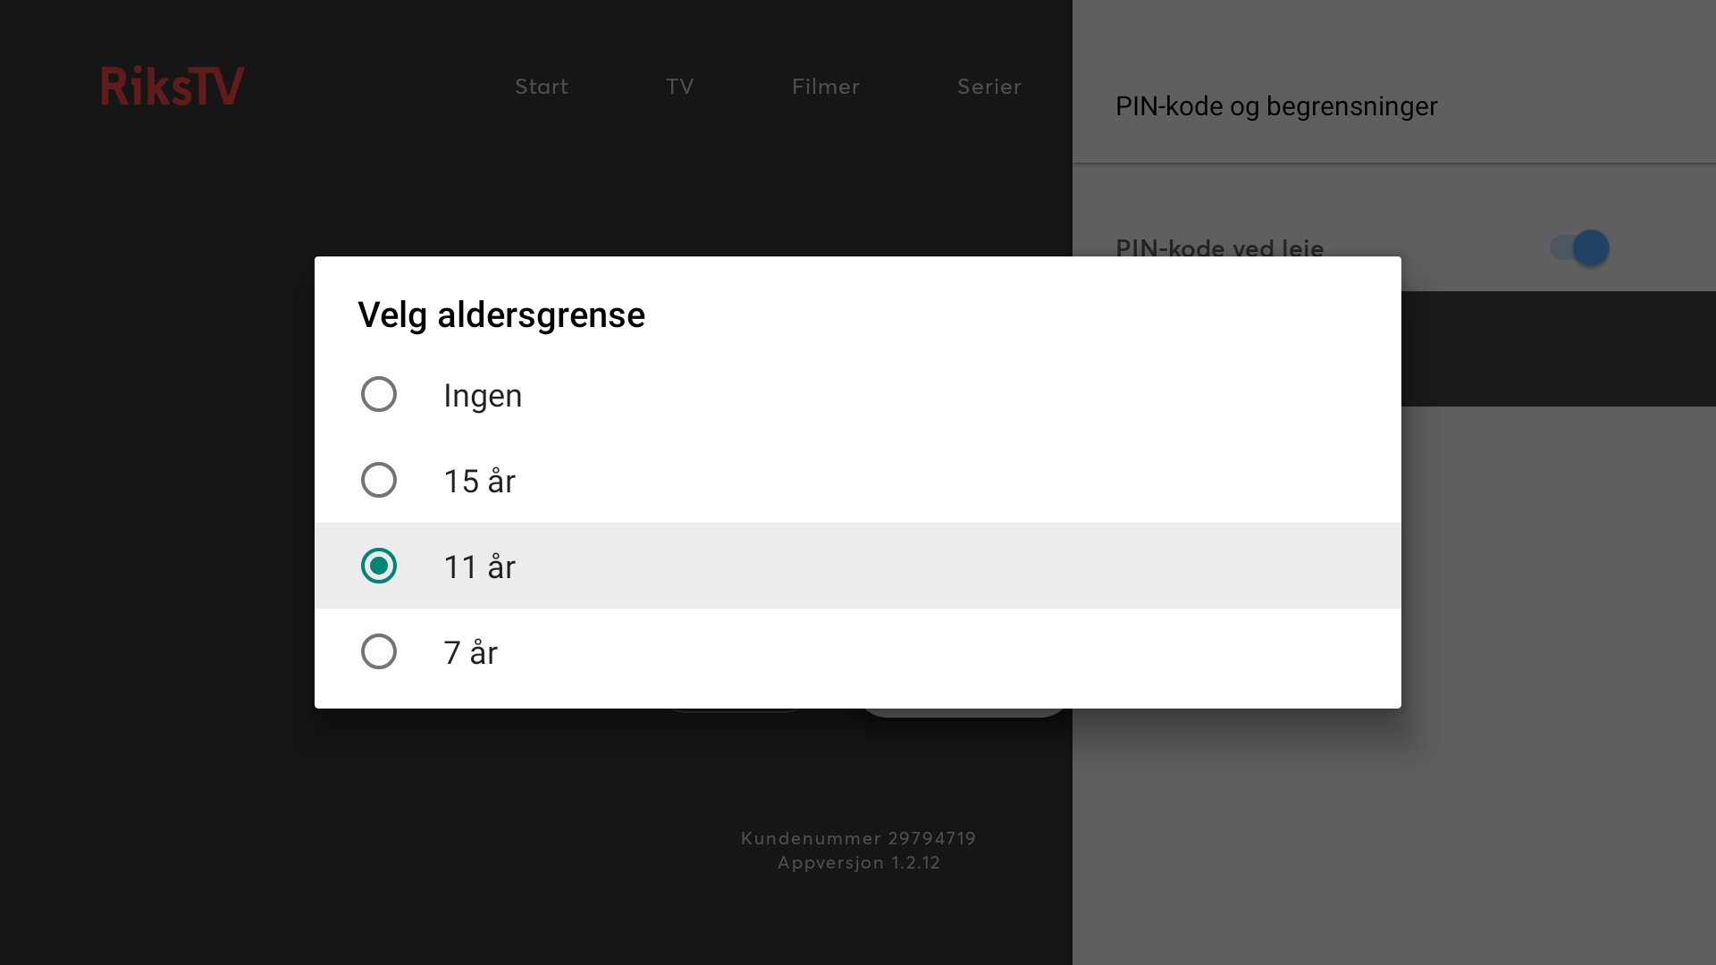
Task: Choose the 7 år text label
Action: click(471, 652)
